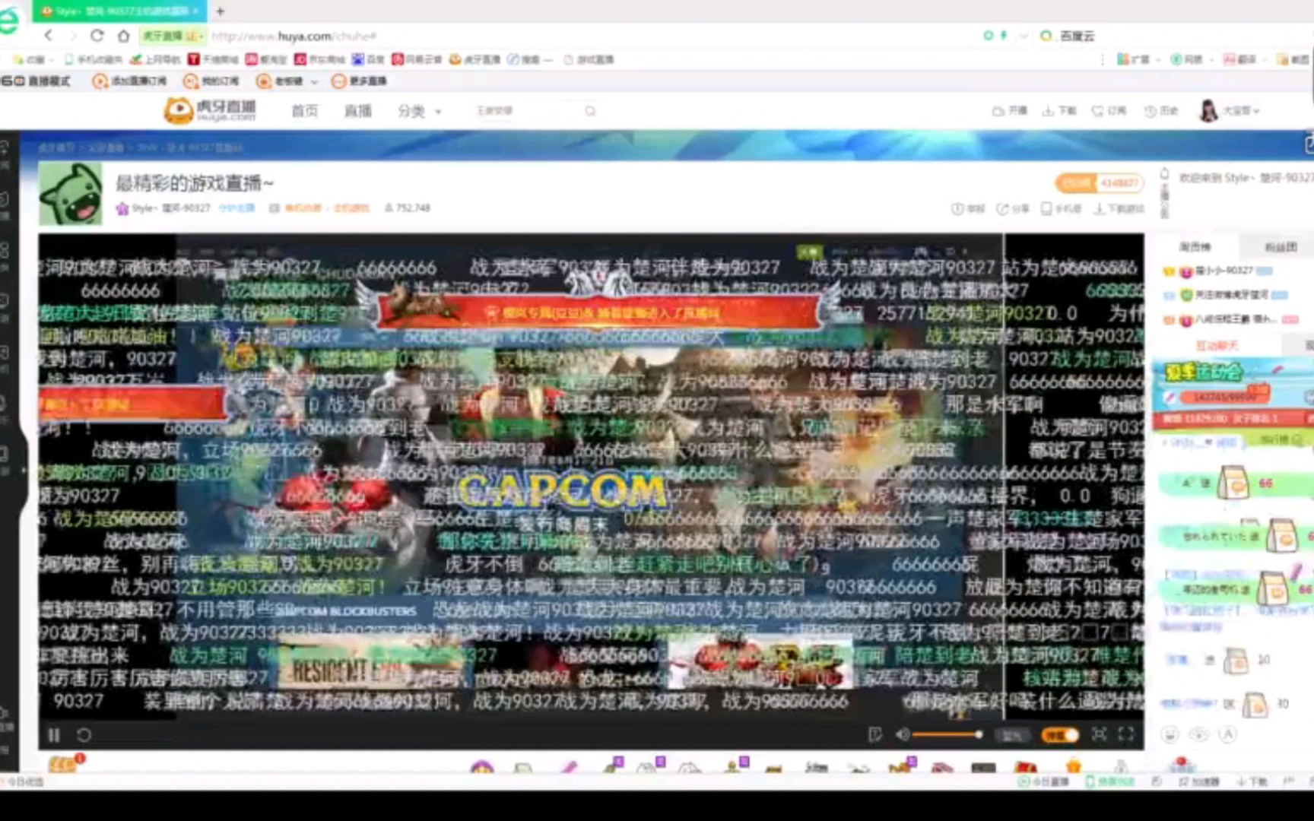
Task: Open the browser home page icon
Action: tap(123, 36)
